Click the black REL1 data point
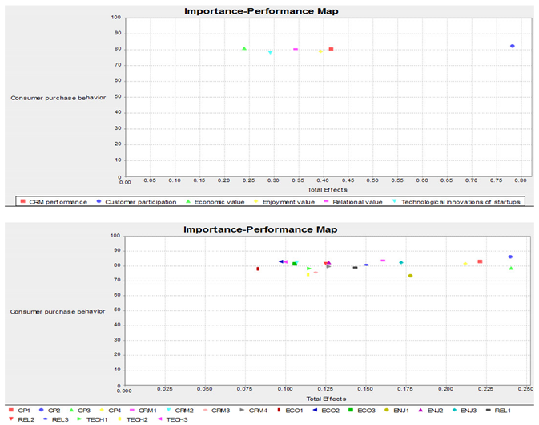539x425 pixels. point(355,267)
